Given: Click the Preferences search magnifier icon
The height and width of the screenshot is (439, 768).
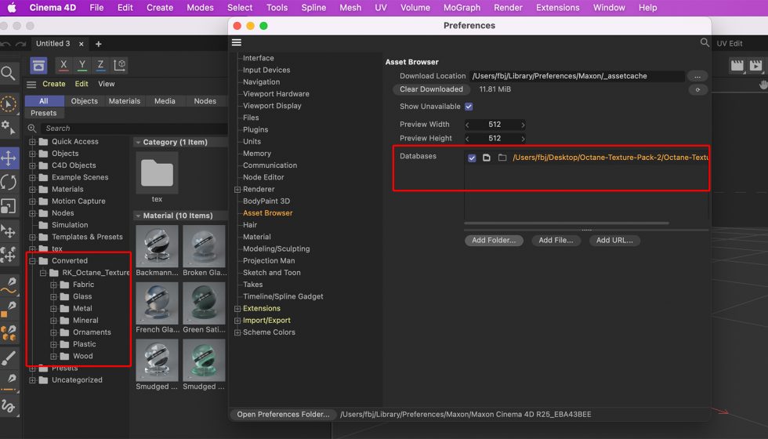Looking at the screenshot, I should tap(705, 42).
